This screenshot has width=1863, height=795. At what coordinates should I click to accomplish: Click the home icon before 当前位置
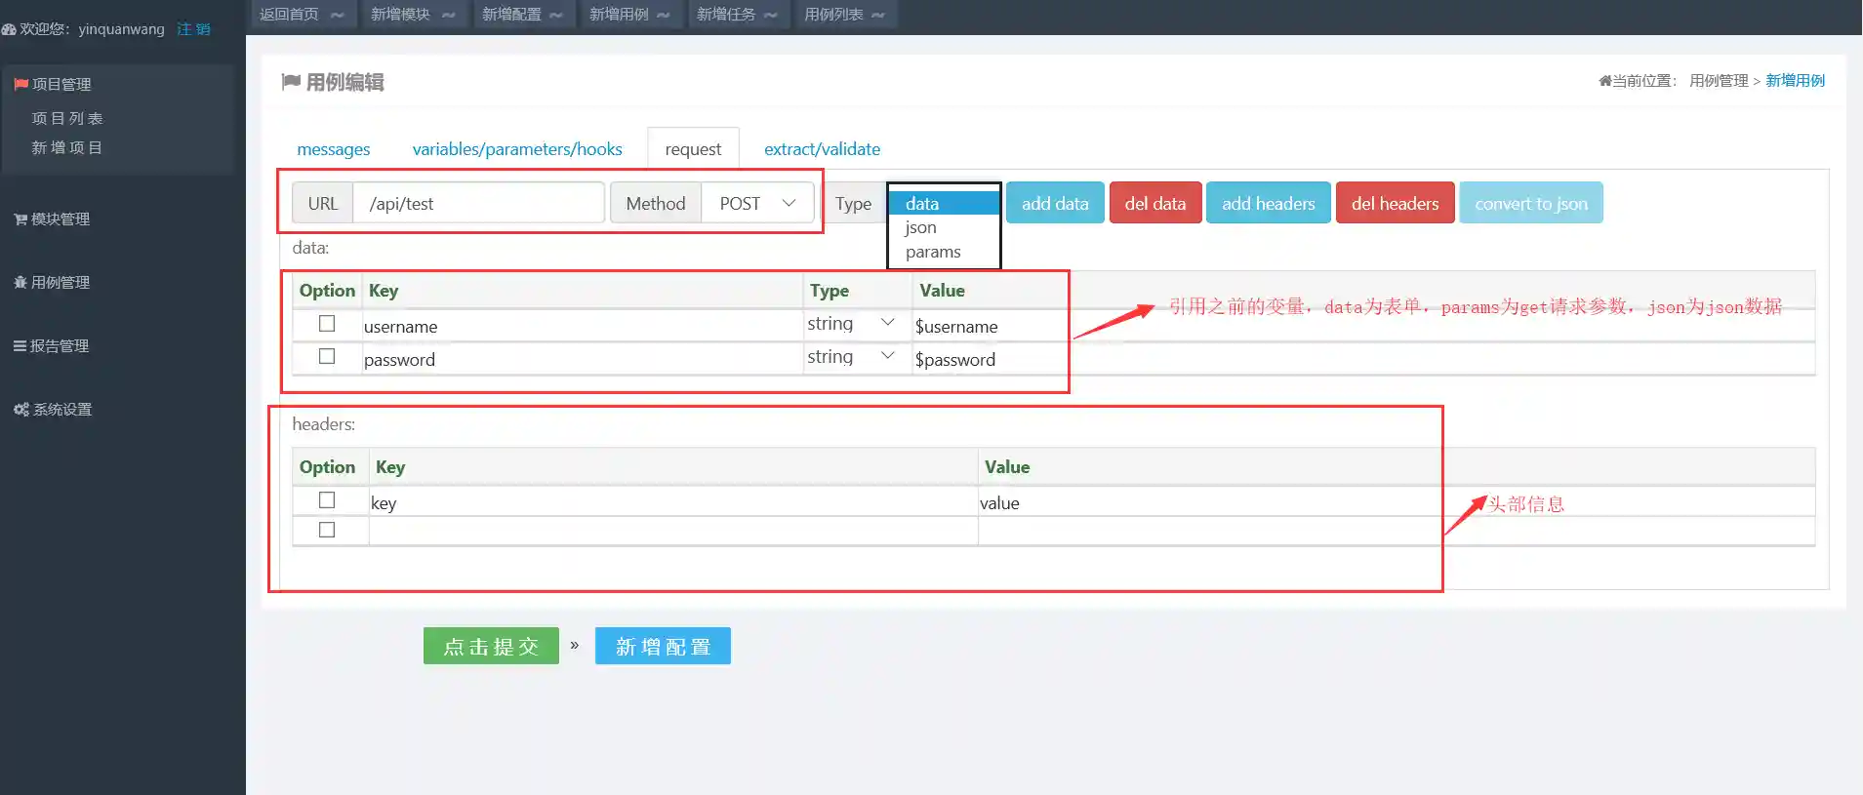1604,81
